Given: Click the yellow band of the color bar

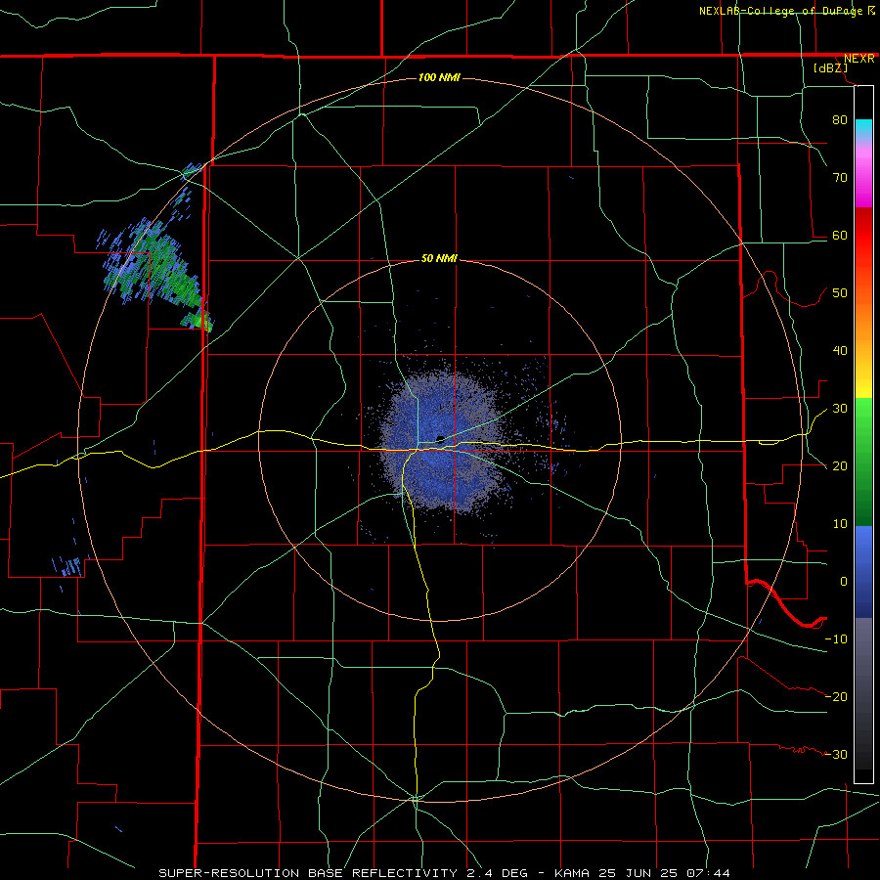Looking at the screenshot, I should coord(863,387).
